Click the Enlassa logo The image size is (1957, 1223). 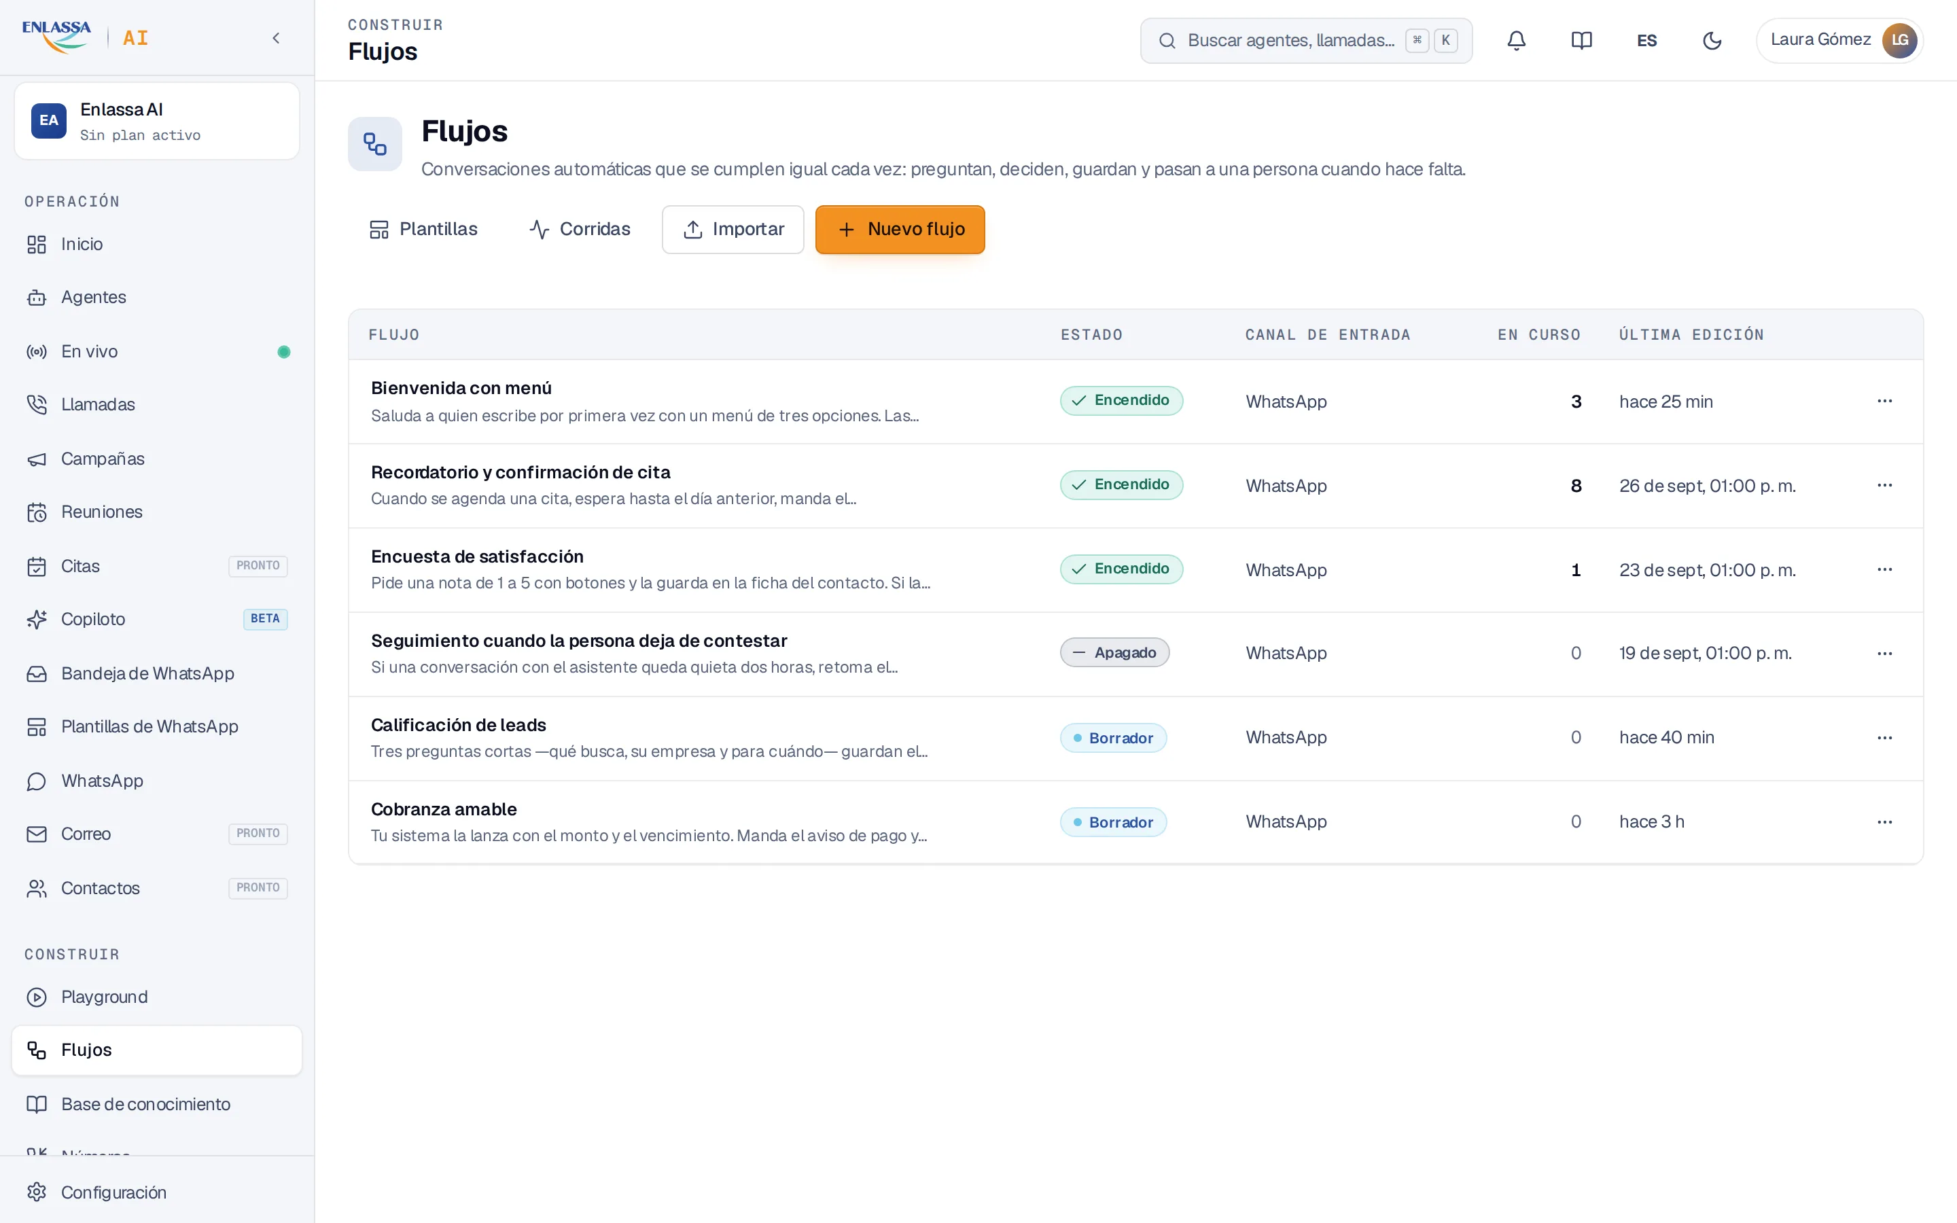[x=56, y=37]
